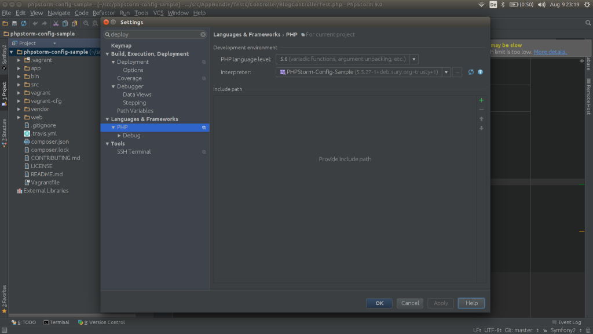
Task: Open the 9: Version Control tab
Action: click(101, 322)
